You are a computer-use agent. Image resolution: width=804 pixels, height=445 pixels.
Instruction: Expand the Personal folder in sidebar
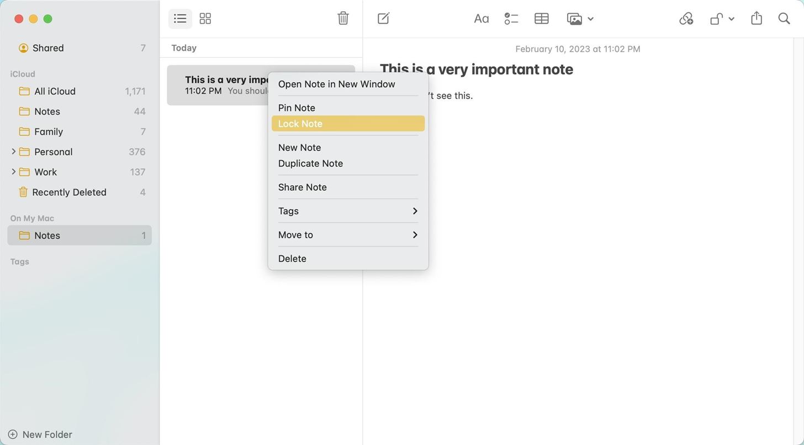click(x=13, y=152)
